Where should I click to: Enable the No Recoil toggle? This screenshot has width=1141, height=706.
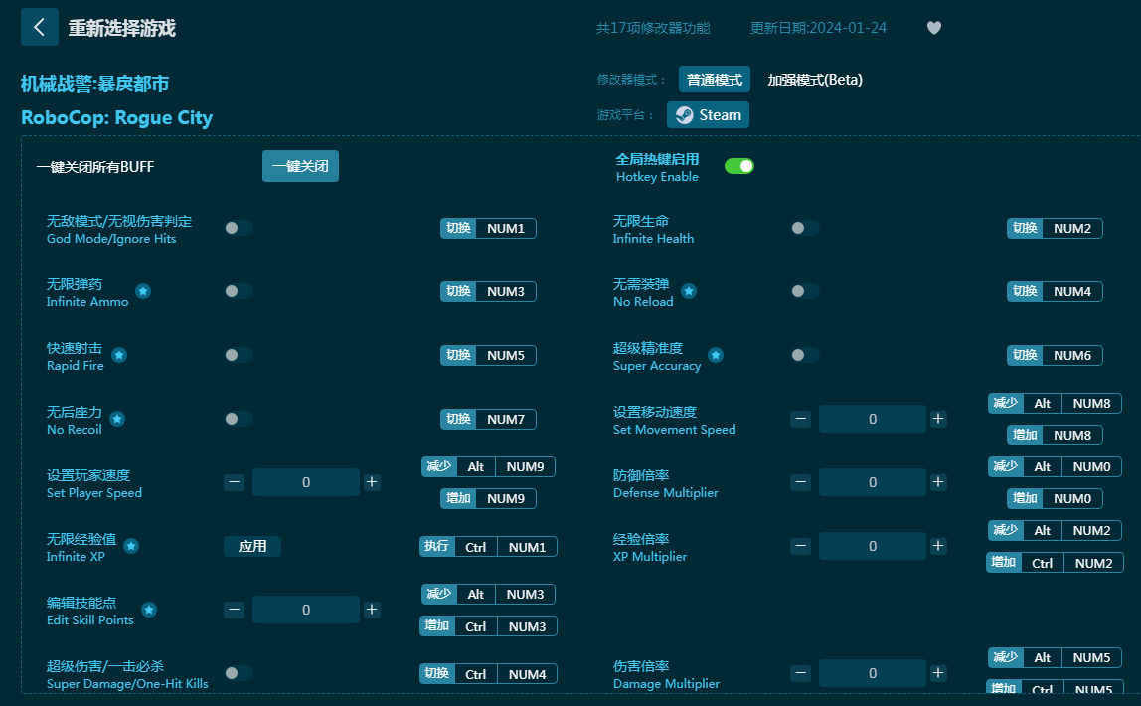(239, 419)
